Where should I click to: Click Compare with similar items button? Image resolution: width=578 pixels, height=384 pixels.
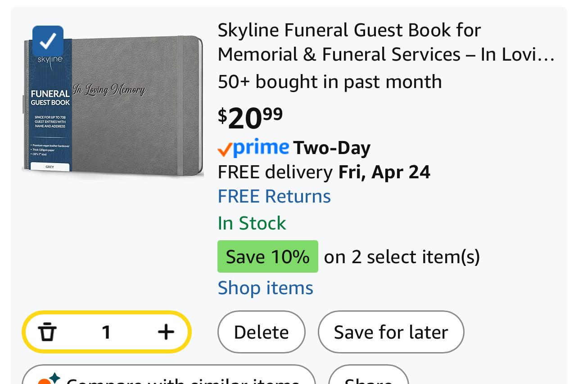point(169,378)
